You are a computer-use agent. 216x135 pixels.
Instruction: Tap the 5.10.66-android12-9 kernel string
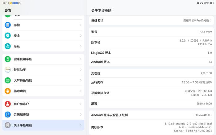pyautogui.click(x=188, y=124)
